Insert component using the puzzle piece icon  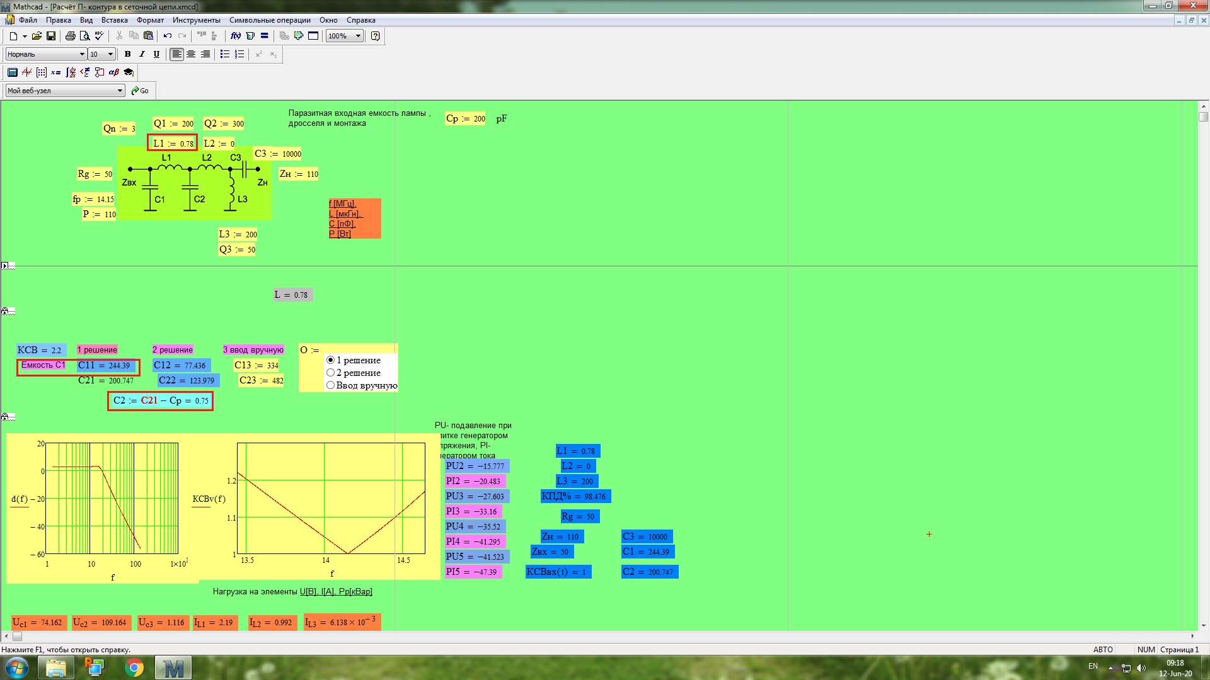299,36
